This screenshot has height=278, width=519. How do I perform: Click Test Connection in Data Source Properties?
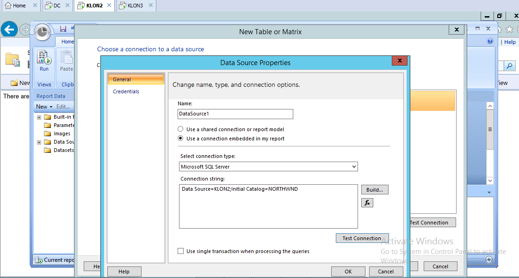(362, 238)
